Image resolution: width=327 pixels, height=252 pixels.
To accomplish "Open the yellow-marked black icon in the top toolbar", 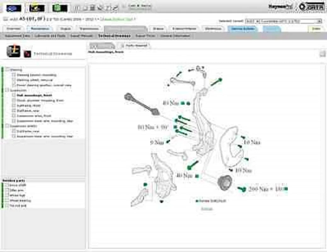I will pos(37,8).
